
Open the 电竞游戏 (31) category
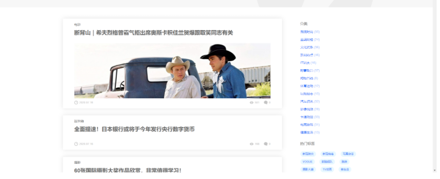pos(310,125)
